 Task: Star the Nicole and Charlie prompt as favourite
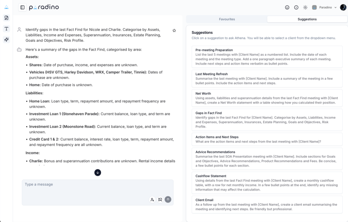174,31
